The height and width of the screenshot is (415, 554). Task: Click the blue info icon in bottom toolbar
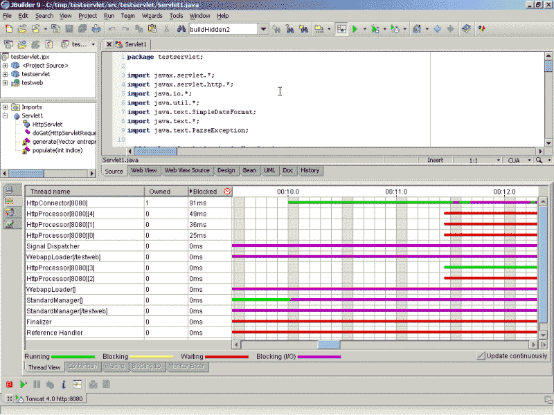click(63, 384)
